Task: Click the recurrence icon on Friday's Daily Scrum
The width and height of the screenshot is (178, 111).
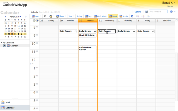Action: point(153,31)
